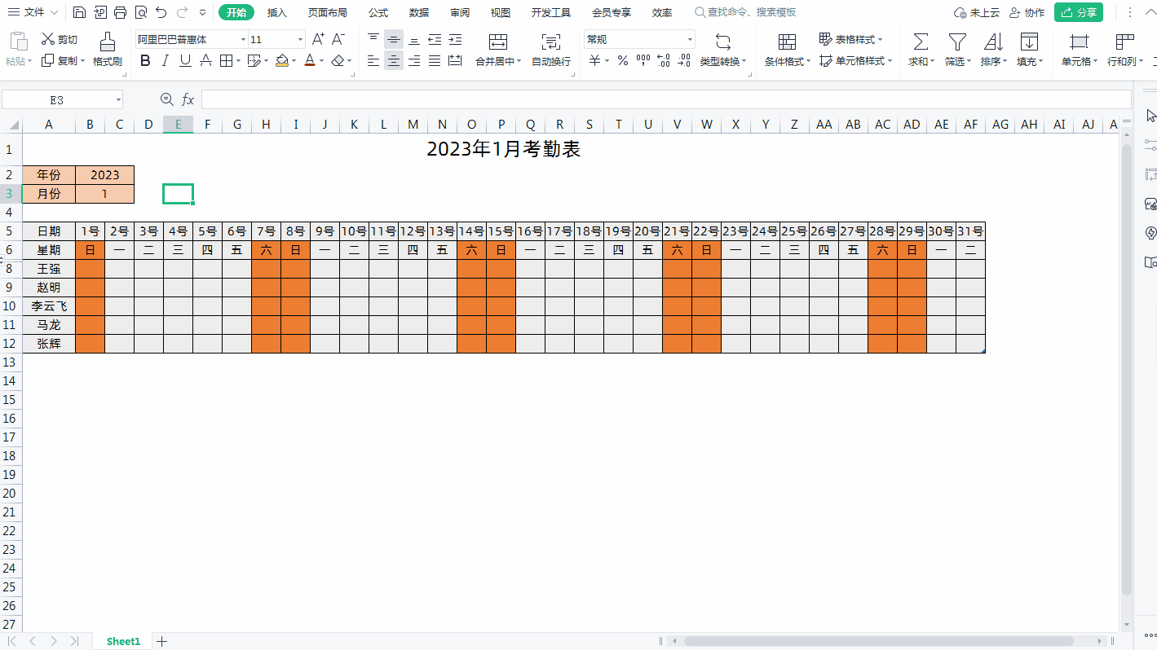Click the fx insert function icon
The width and height of the screenshot is (1157, 650).
coord(188,99)
